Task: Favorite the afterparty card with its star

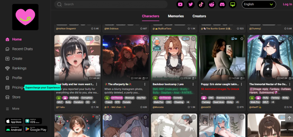Action: coord(145,39)
